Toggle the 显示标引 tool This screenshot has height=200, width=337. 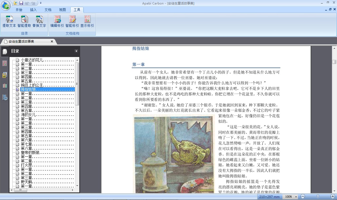click(87, 22)
